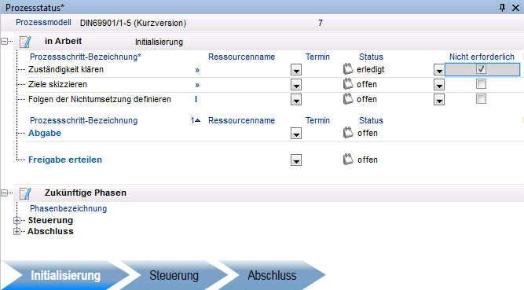Viewport: 524px width, 290px height.
Task: Click the upper Status column header
Action: (x=371, y=57)
